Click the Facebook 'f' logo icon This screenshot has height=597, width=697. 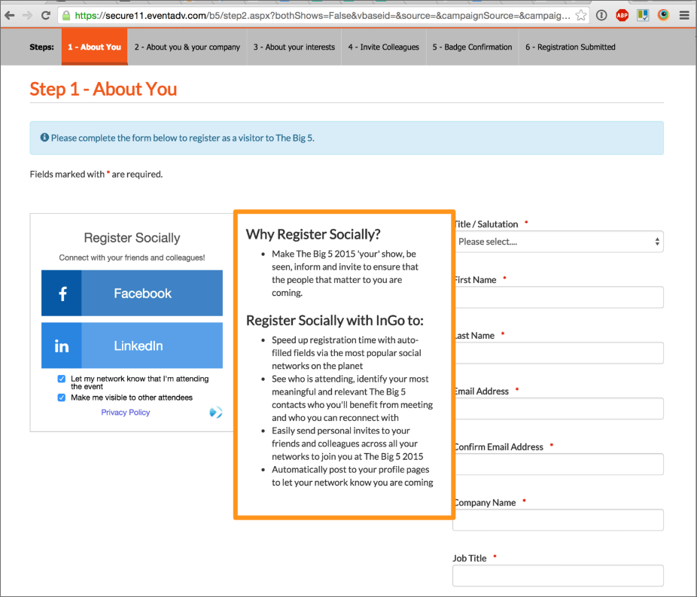(62, 294)
